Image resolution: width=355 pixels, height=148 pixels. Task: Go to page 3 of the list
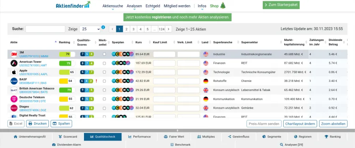[x=134, y=29]
